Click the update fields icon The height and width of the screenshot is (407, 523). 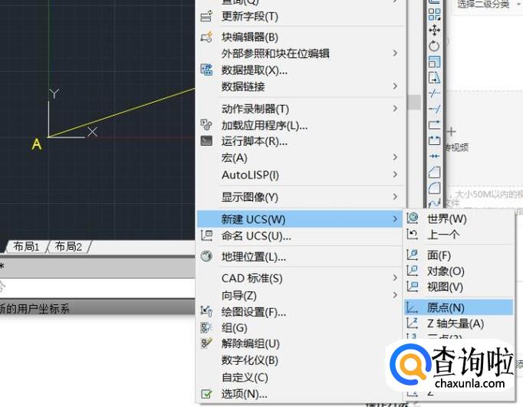(206, 16)
